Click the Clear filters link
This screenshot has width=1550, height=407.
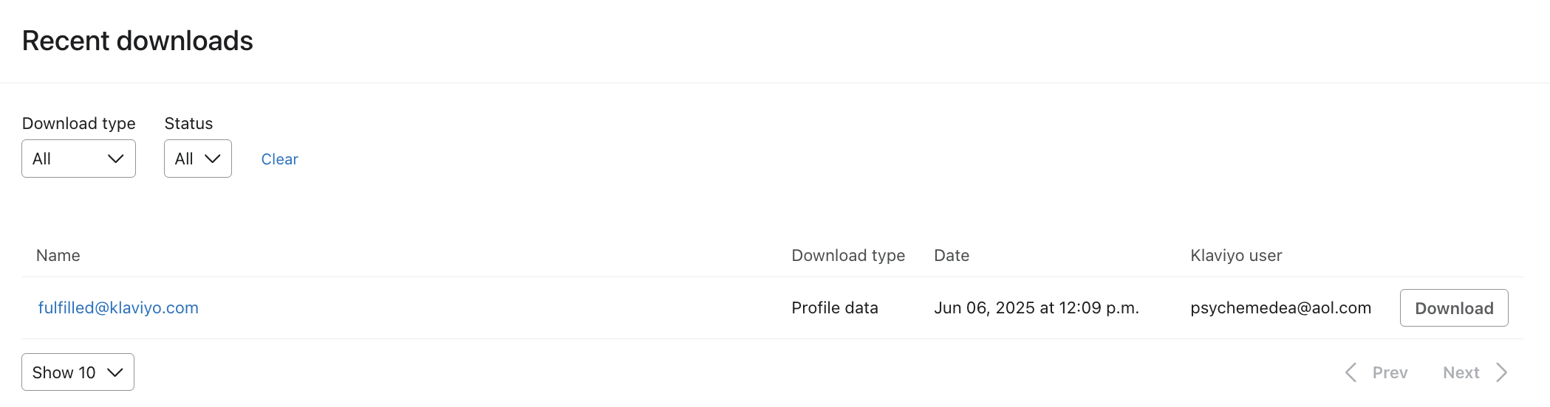(279, 159)
